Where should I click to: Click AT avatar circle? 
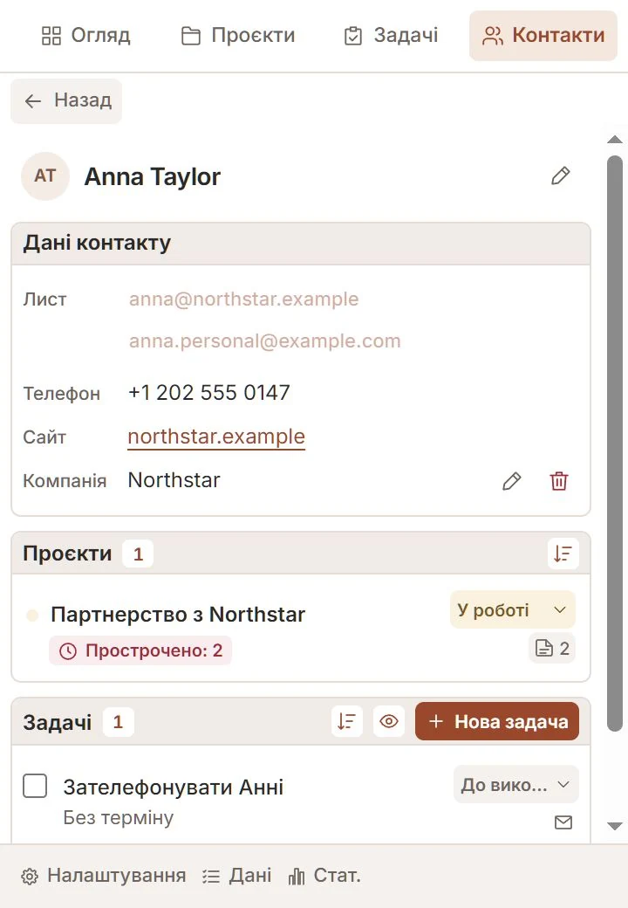click(x=45, y=176)
